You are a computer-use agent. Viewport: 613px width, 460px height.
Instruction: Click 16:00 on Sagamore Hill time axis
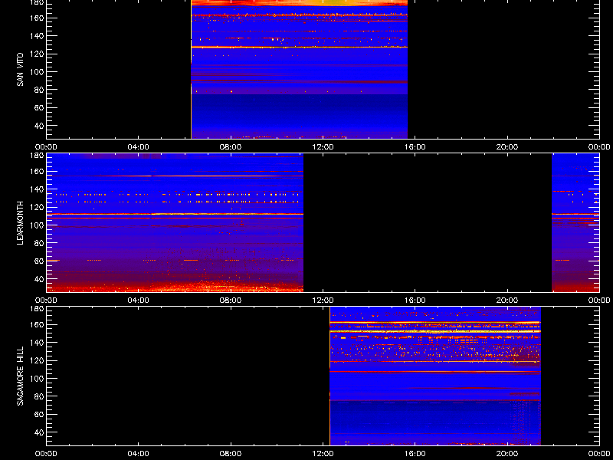click(415, 454)
